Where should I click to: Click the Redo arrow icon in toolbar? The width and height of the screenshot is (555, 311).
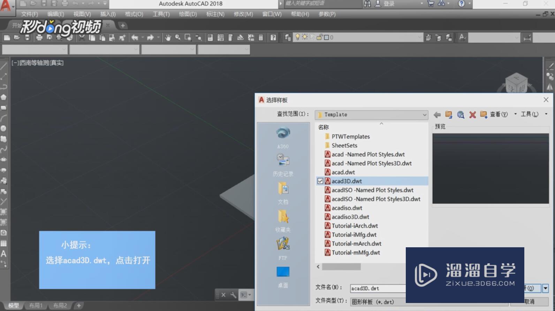tap(150, 37)
